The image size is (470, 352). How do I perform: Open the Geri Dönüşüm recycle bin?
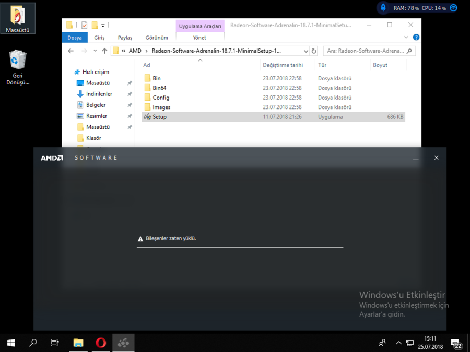(x=18, y=68)
